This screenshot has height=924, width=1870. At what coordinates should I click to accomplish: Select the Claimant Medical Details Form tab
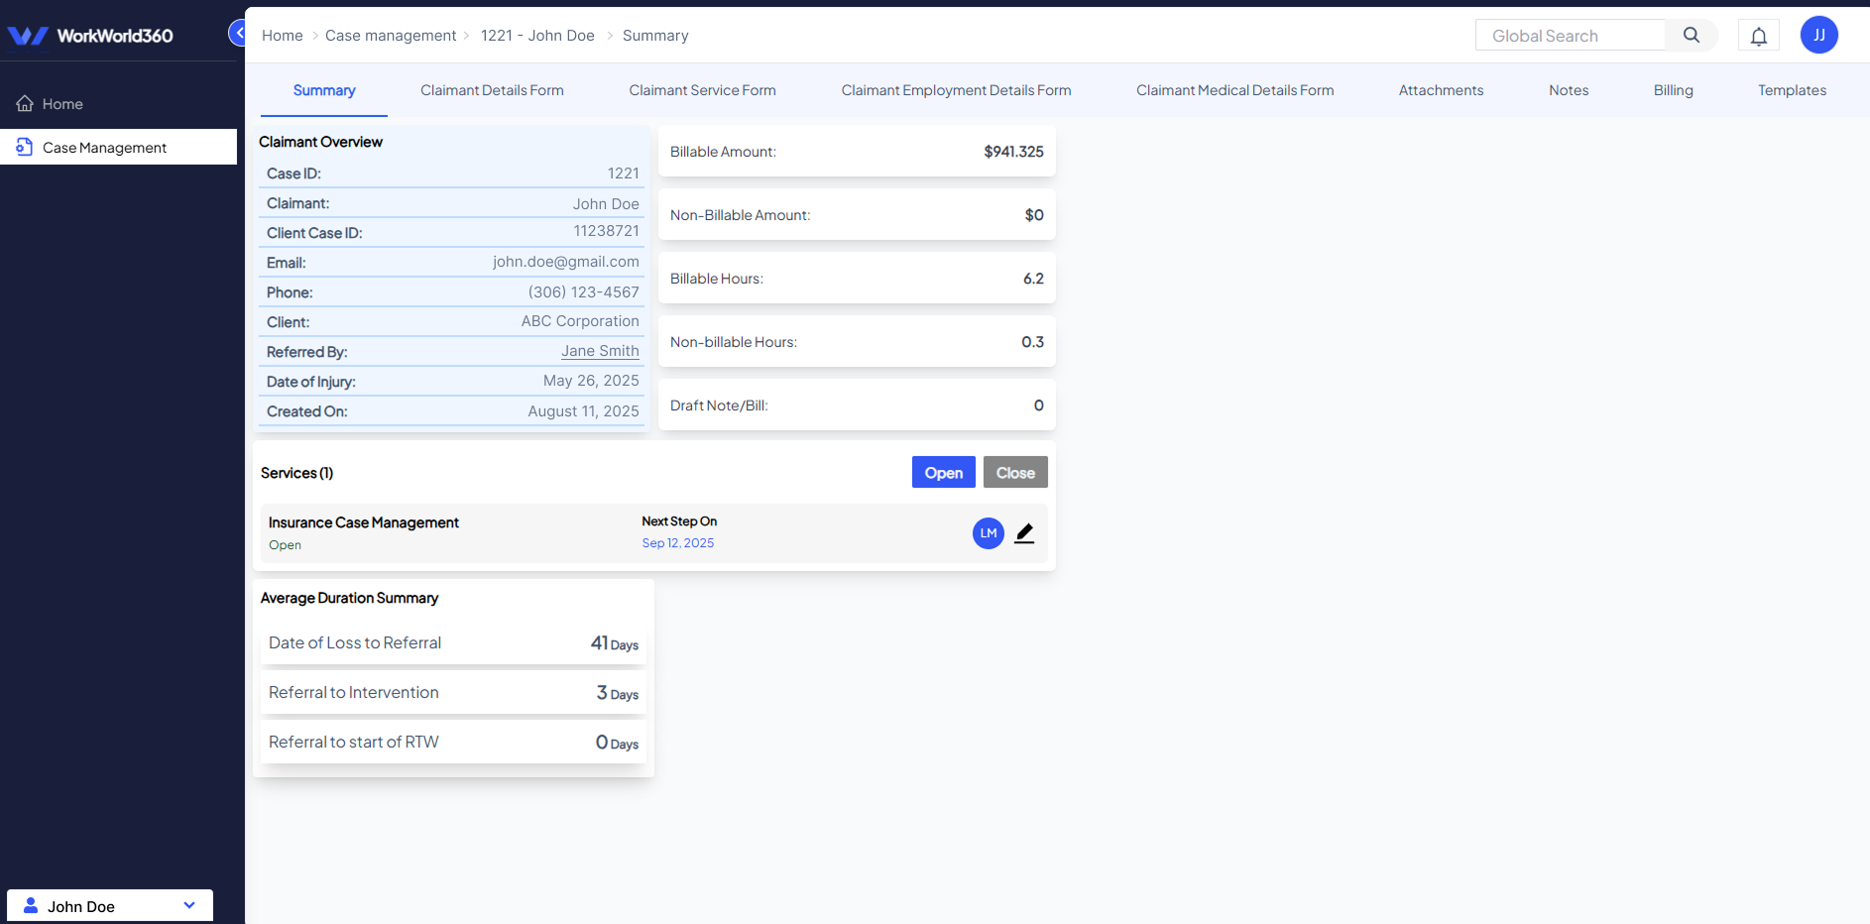coord(1234,90)
